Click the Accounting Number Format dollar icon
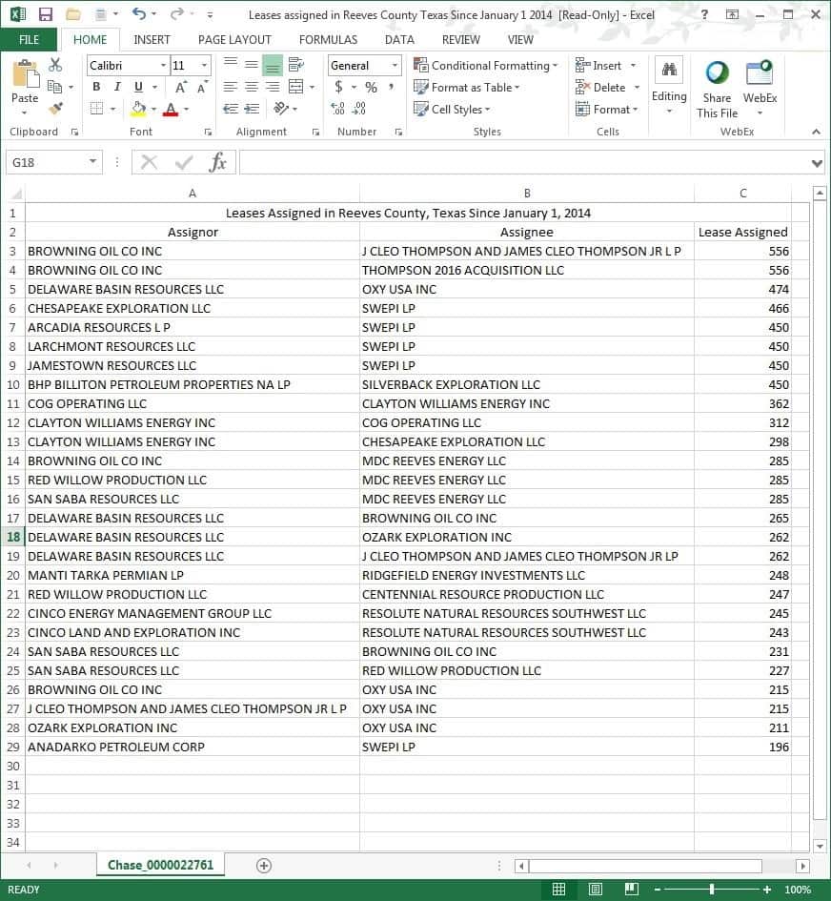 point(338,87)
